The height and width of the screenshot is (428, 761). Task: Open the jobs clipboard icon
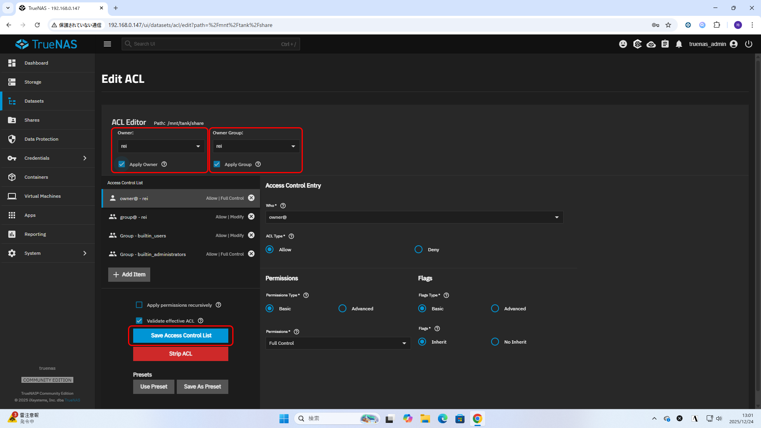[665, 44]
